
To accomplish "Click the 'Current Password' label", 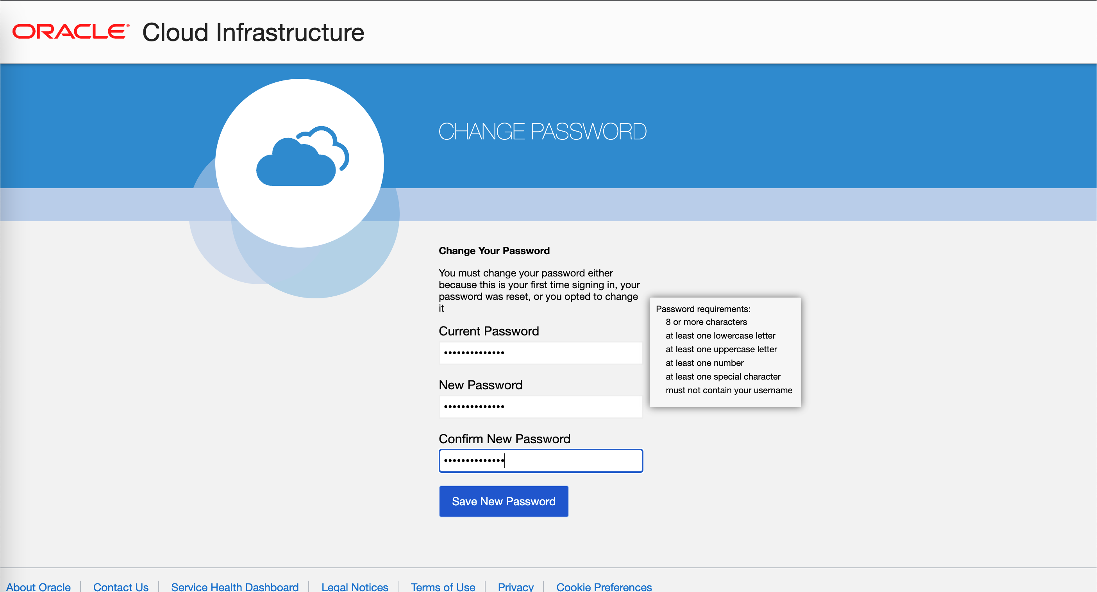I will tap(489, 331).
